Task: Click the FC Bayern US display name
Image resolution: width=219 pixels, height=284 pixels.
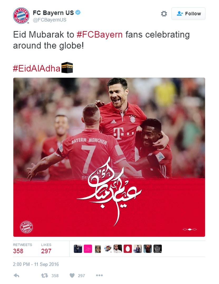Action: pyautogui.click(x=53, y=13)
